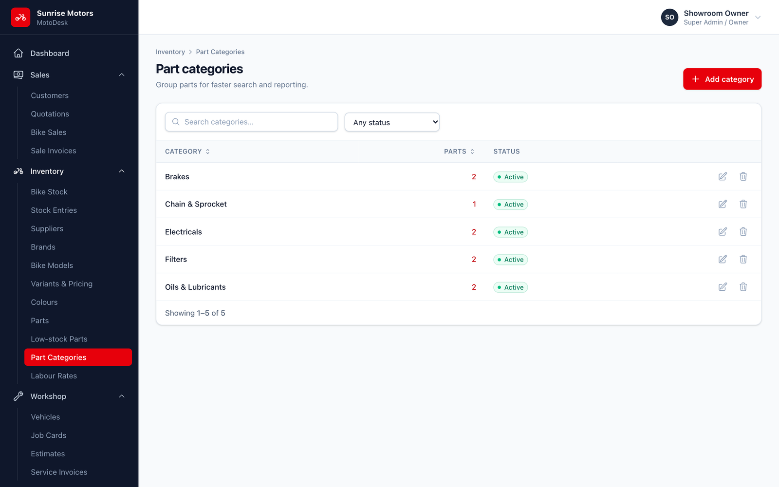Follow the Inventory breadcrumb link
779x487 pixels.
coord(170,52)
